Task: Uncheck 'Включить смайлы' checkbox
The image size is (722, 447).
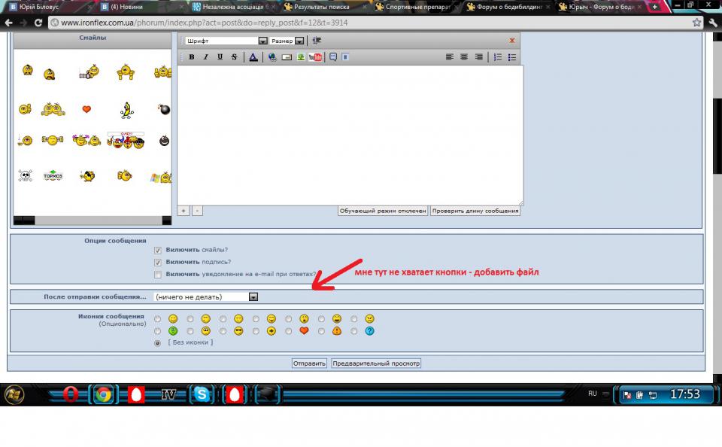Action: coord(158,250)
